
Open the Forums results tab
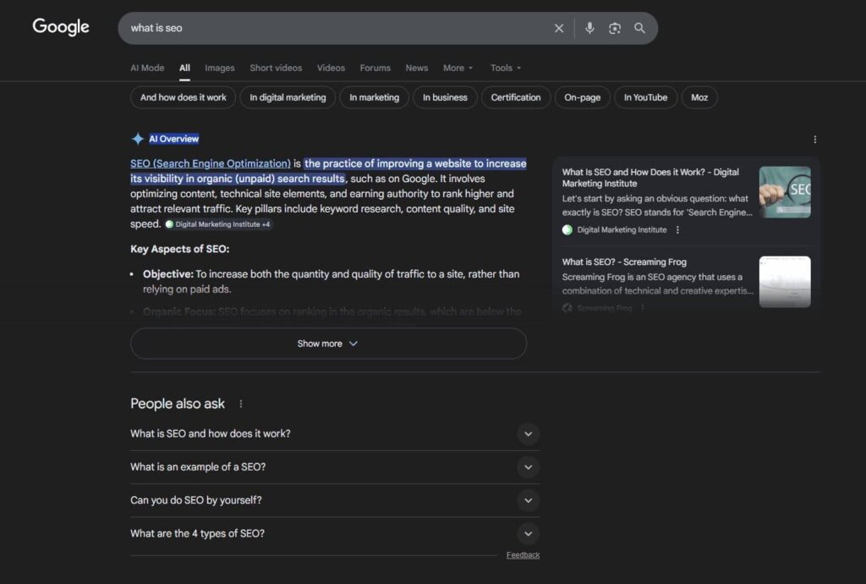(375, 68)
